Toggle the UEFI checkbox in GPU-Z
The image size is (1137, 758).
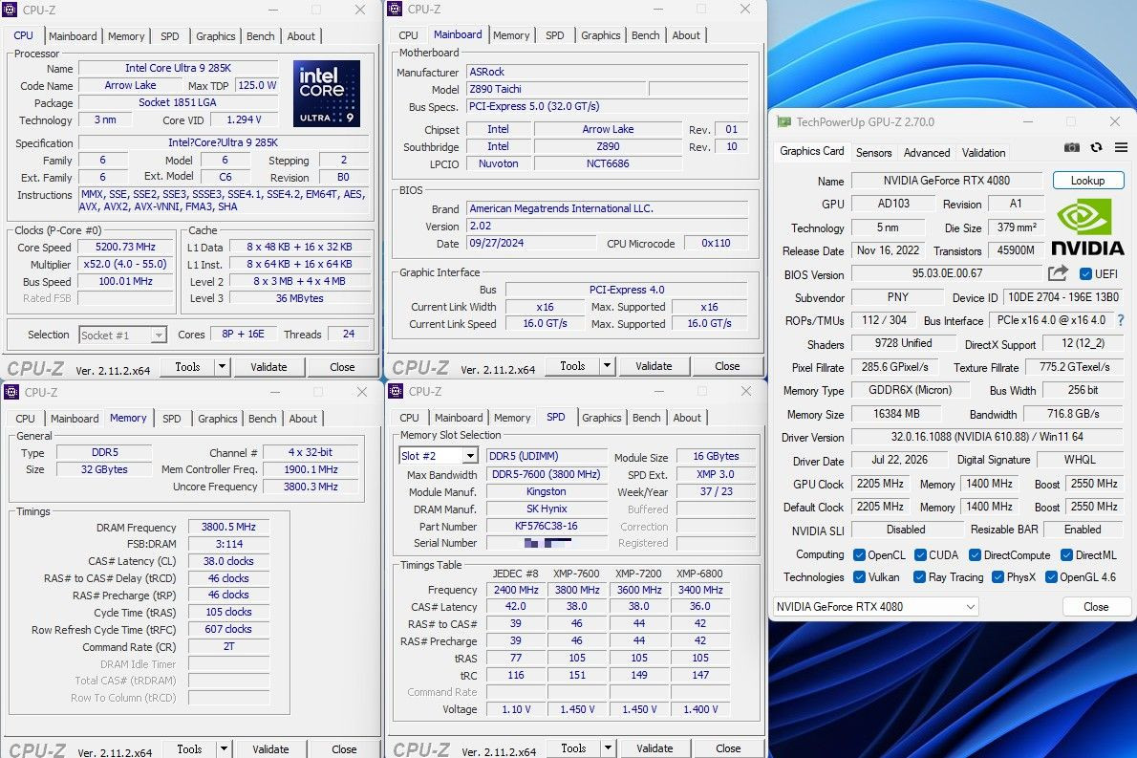[x=1085, y=273]
